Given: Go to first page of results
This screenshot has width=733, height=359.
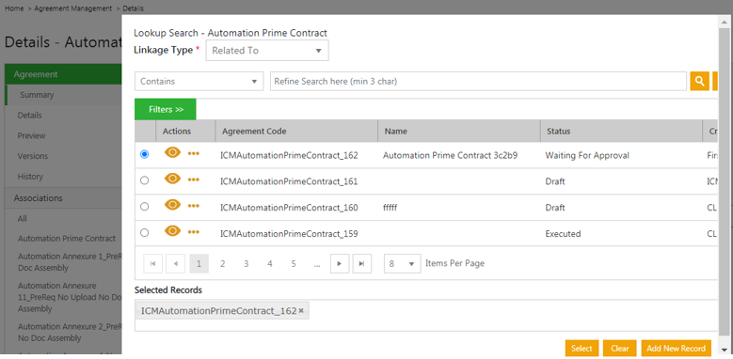Looking at the screenshot, I should [152, 264].
